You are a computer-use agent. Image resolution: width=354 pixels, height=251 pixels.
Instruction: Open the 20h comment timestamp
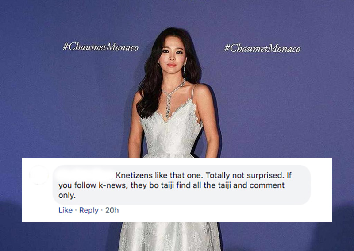coord(112,210)
